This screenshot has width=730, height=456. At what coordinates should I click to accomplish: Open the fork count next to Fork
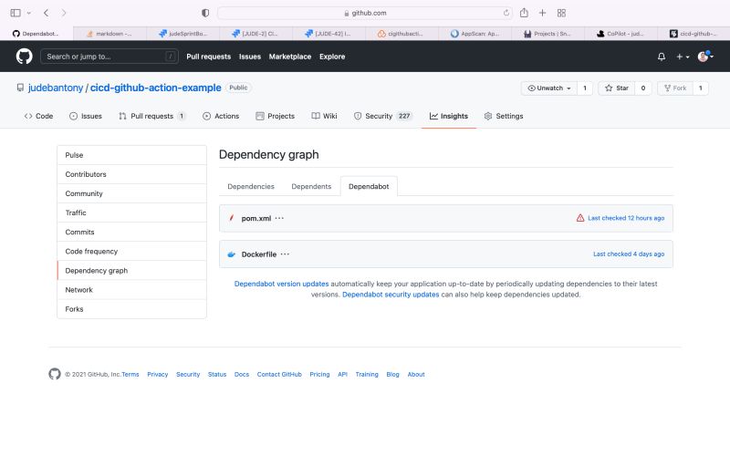tap(700, 88)
